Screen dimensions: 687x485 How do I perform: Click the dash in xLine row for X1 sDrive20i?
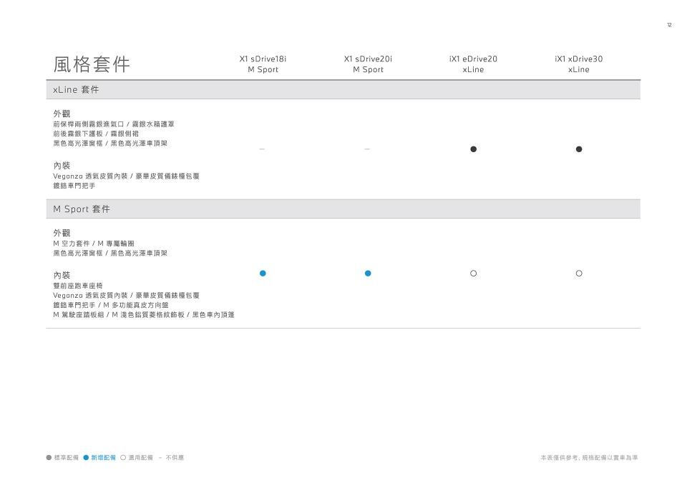pyautogui.click(x=367, y=149)
